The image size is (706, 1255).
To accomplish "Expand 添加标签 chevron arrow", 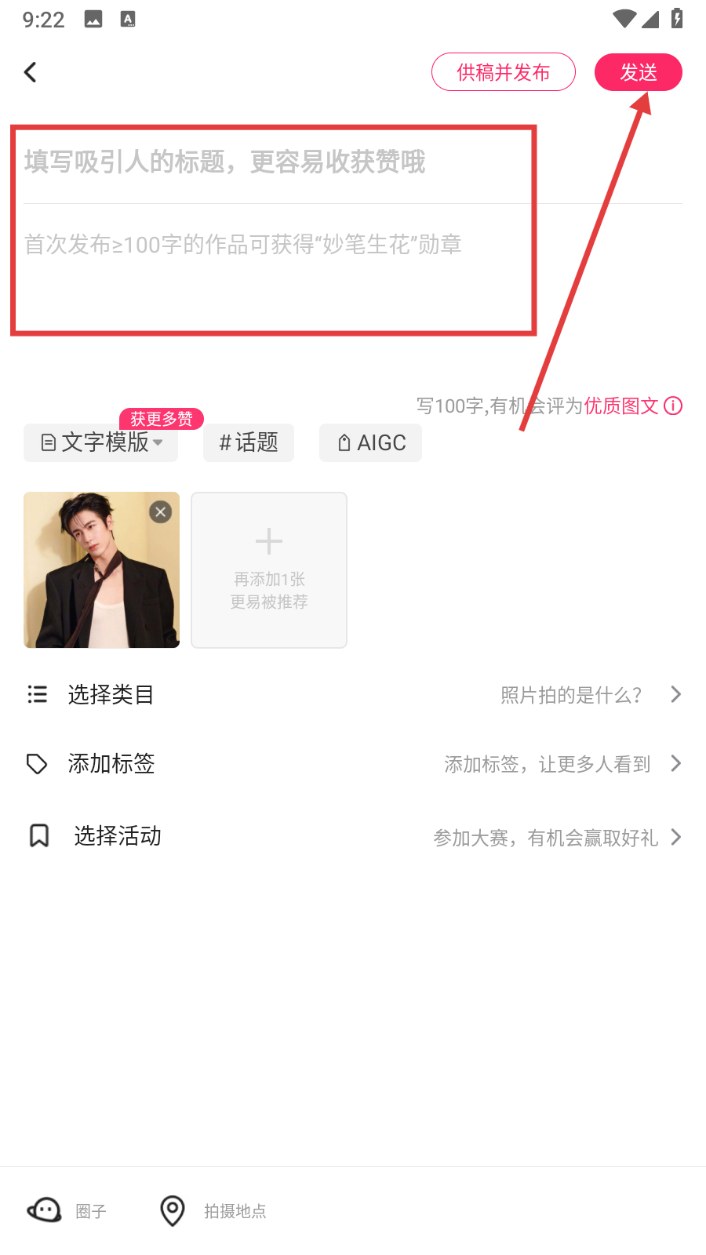I will pyautogui.click(x=675, y=763).
